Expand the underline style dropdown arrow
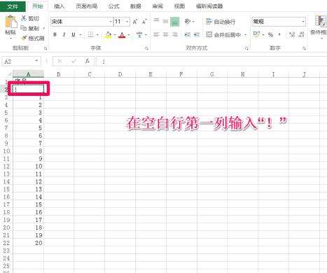Screen dimensions: 327x273 coord(81,35)
